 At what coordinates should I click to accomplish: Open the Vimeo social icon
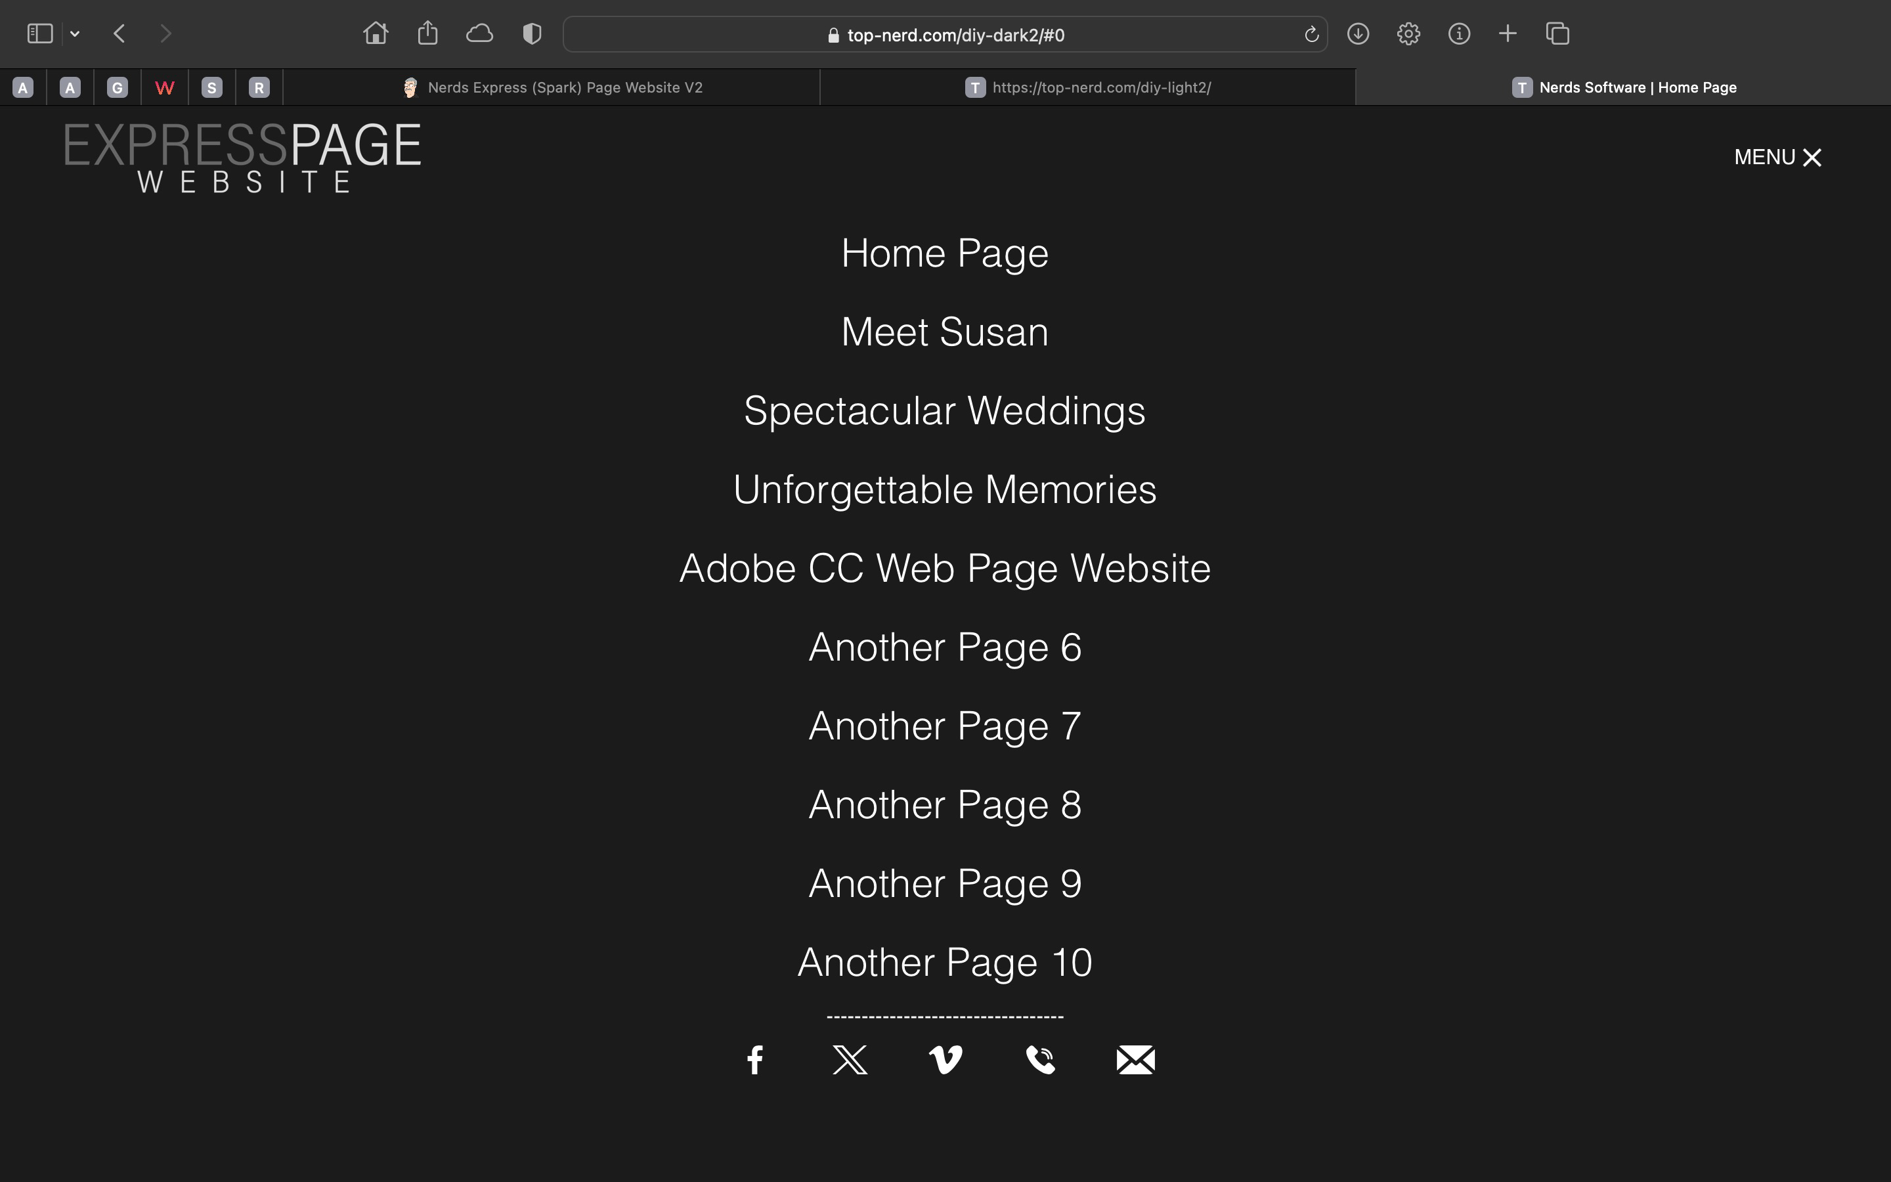point(946,1060)
